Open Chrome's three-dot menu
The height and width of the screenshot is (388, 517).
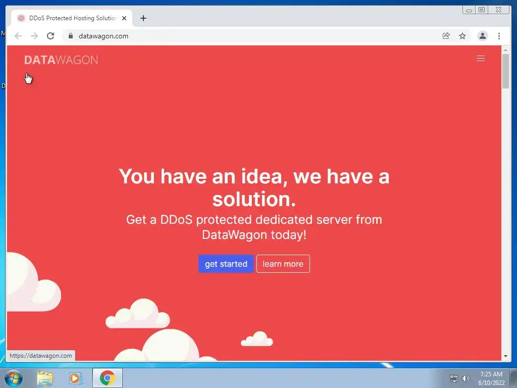click(x=499, y=36)
